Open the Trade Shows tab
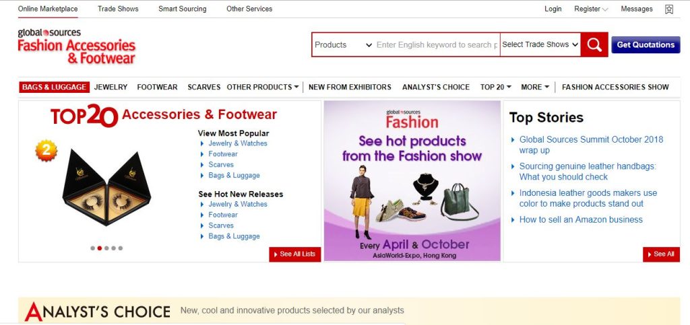Image resolution: width=690 pixels, height=325 pixels. coord(118,9)
